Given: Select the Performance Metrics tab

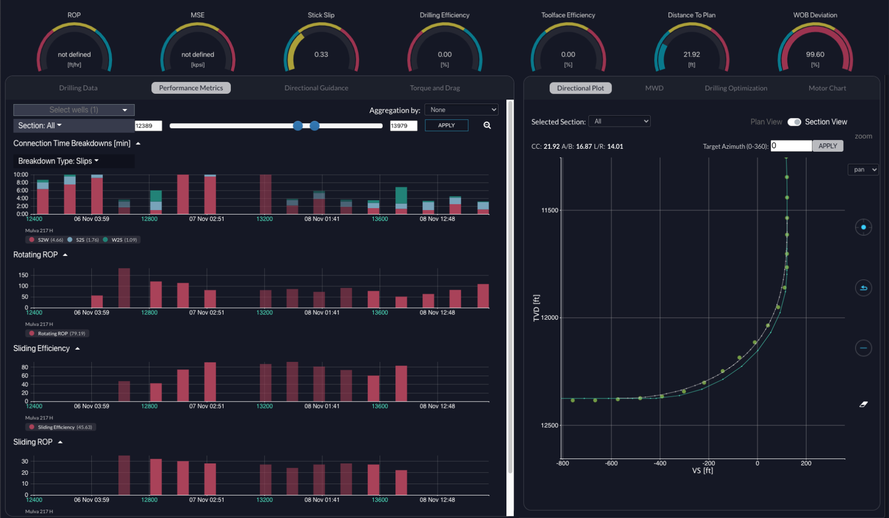Looking at the screenshot, I should [x=191, y=88].
